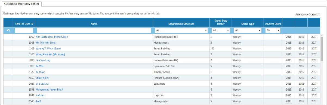Open Chia Fei Fei user link
Viewport: 327px width, 105px height.
42,78
